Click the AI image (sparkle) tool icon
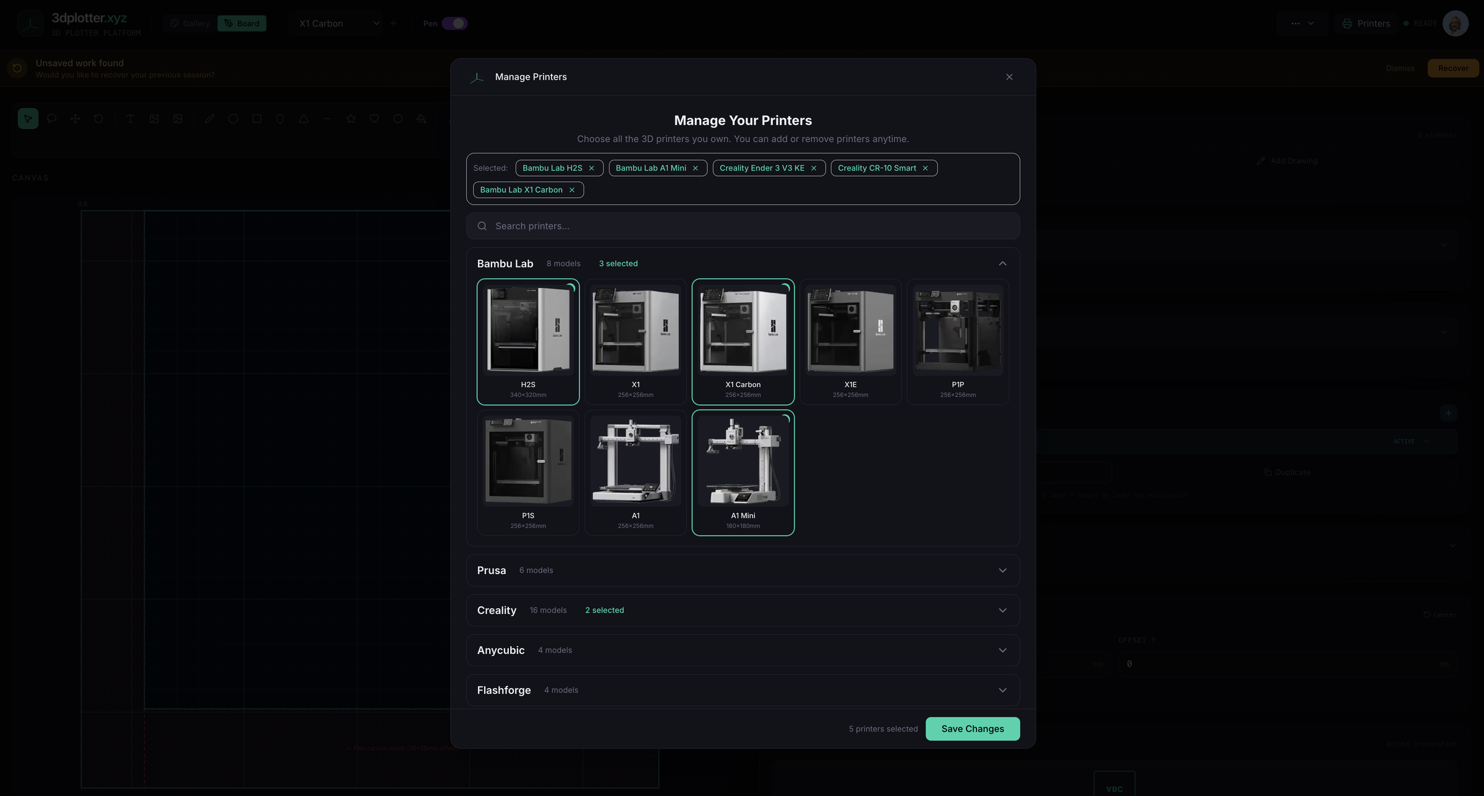Screen dimensions: 1484x796 click(x=154, y=119)
